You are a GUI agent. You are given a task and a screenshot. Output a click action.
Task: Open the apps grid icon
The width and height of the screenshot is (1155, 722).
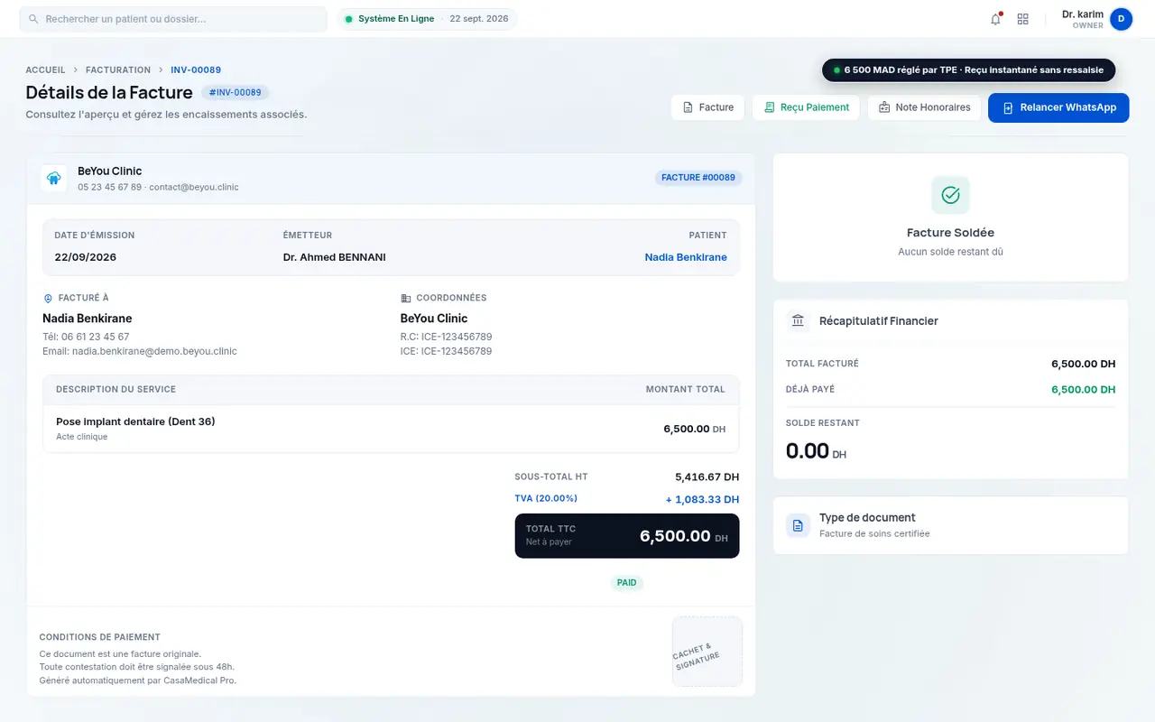[x=1023, y=19]
